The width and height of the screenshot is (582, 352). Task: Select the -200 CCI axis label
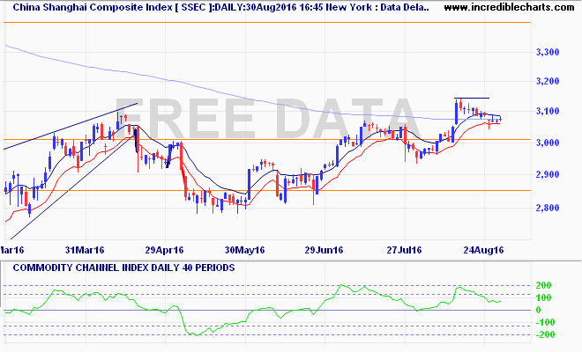545,334
